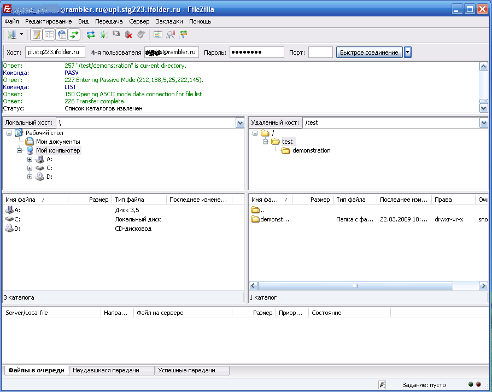Click the Порт input field
Image resolution: width=492 pixels, height=392 pixels.
320,52
